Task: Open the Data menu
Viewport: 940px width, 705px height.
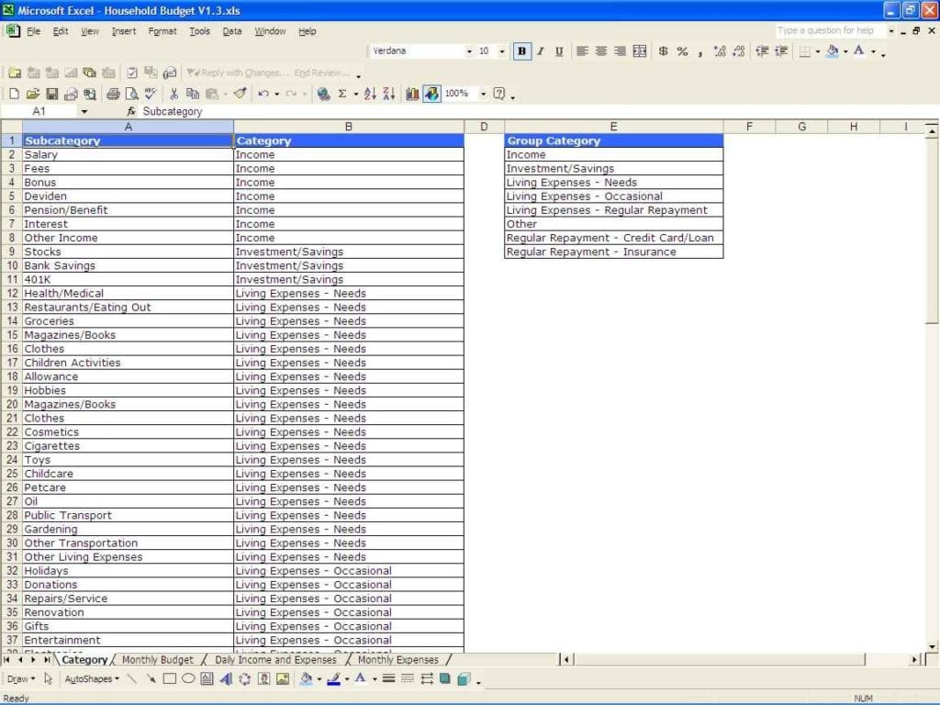Action: (x=232, y=30)
